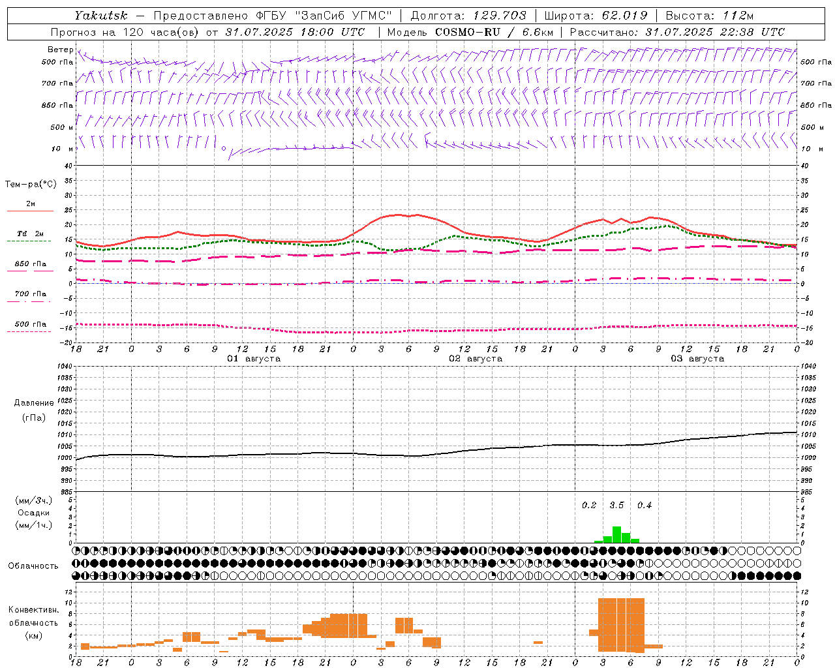Image resolution: width=835 pixels, height=668 pixels.
Task: Click the Широта: 62.019 header value
Action: [x=596, y=16]
